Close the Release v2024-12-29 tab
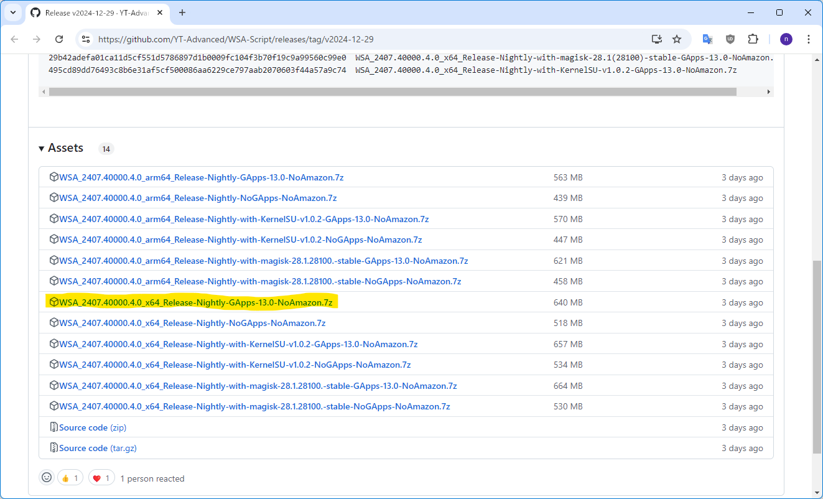This screenshot has width=823, height=499. tap(160, 12)
